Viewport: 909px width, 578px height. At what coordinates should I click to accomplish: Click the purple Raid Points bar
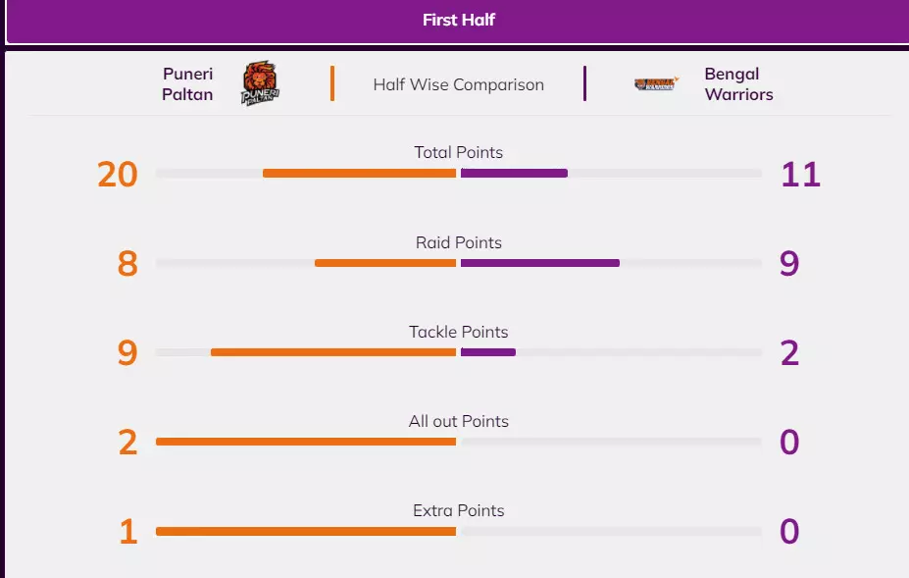pos(539,263)
